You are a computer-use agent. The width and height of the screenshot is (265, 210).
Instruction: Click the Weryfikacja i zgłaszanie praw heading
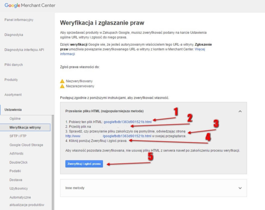click(102, 23)
